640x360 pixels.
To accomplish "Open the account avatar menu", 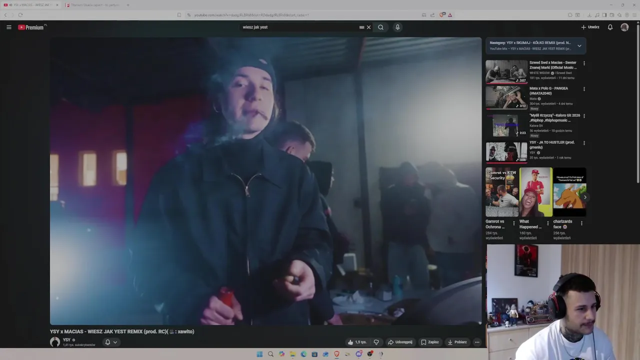I will coord(624,27).
